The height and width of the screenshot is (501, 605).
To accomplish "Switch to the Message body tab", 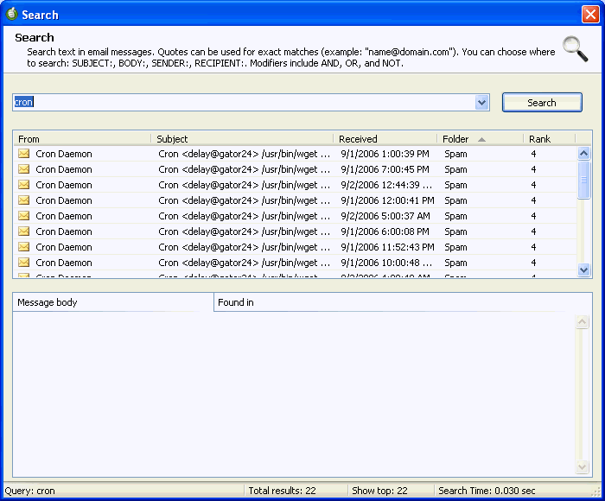I will coord(113,302).
